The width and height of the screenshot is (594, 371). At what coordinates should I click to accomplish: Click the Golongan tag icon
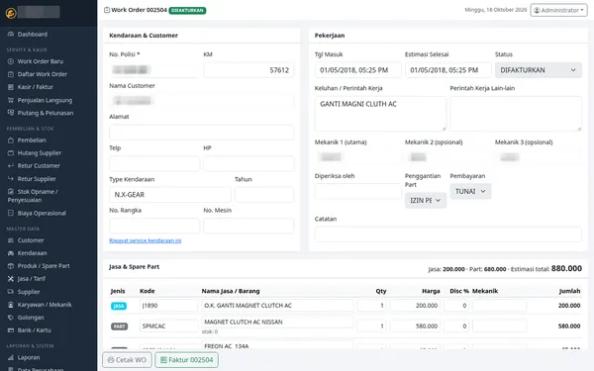click(11, 318)
